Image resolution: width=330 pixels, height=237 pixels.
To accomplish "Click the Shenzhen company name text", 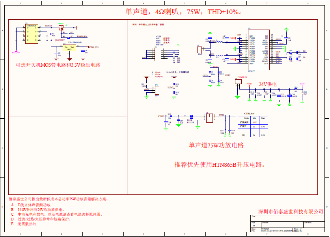I will [291, 211].
